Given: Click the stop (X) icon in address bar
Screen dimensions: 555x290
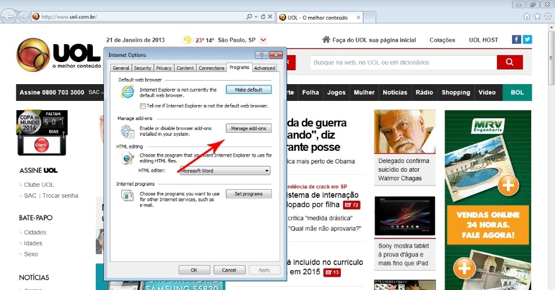Looking at the screenshot, I should [270, 16].
